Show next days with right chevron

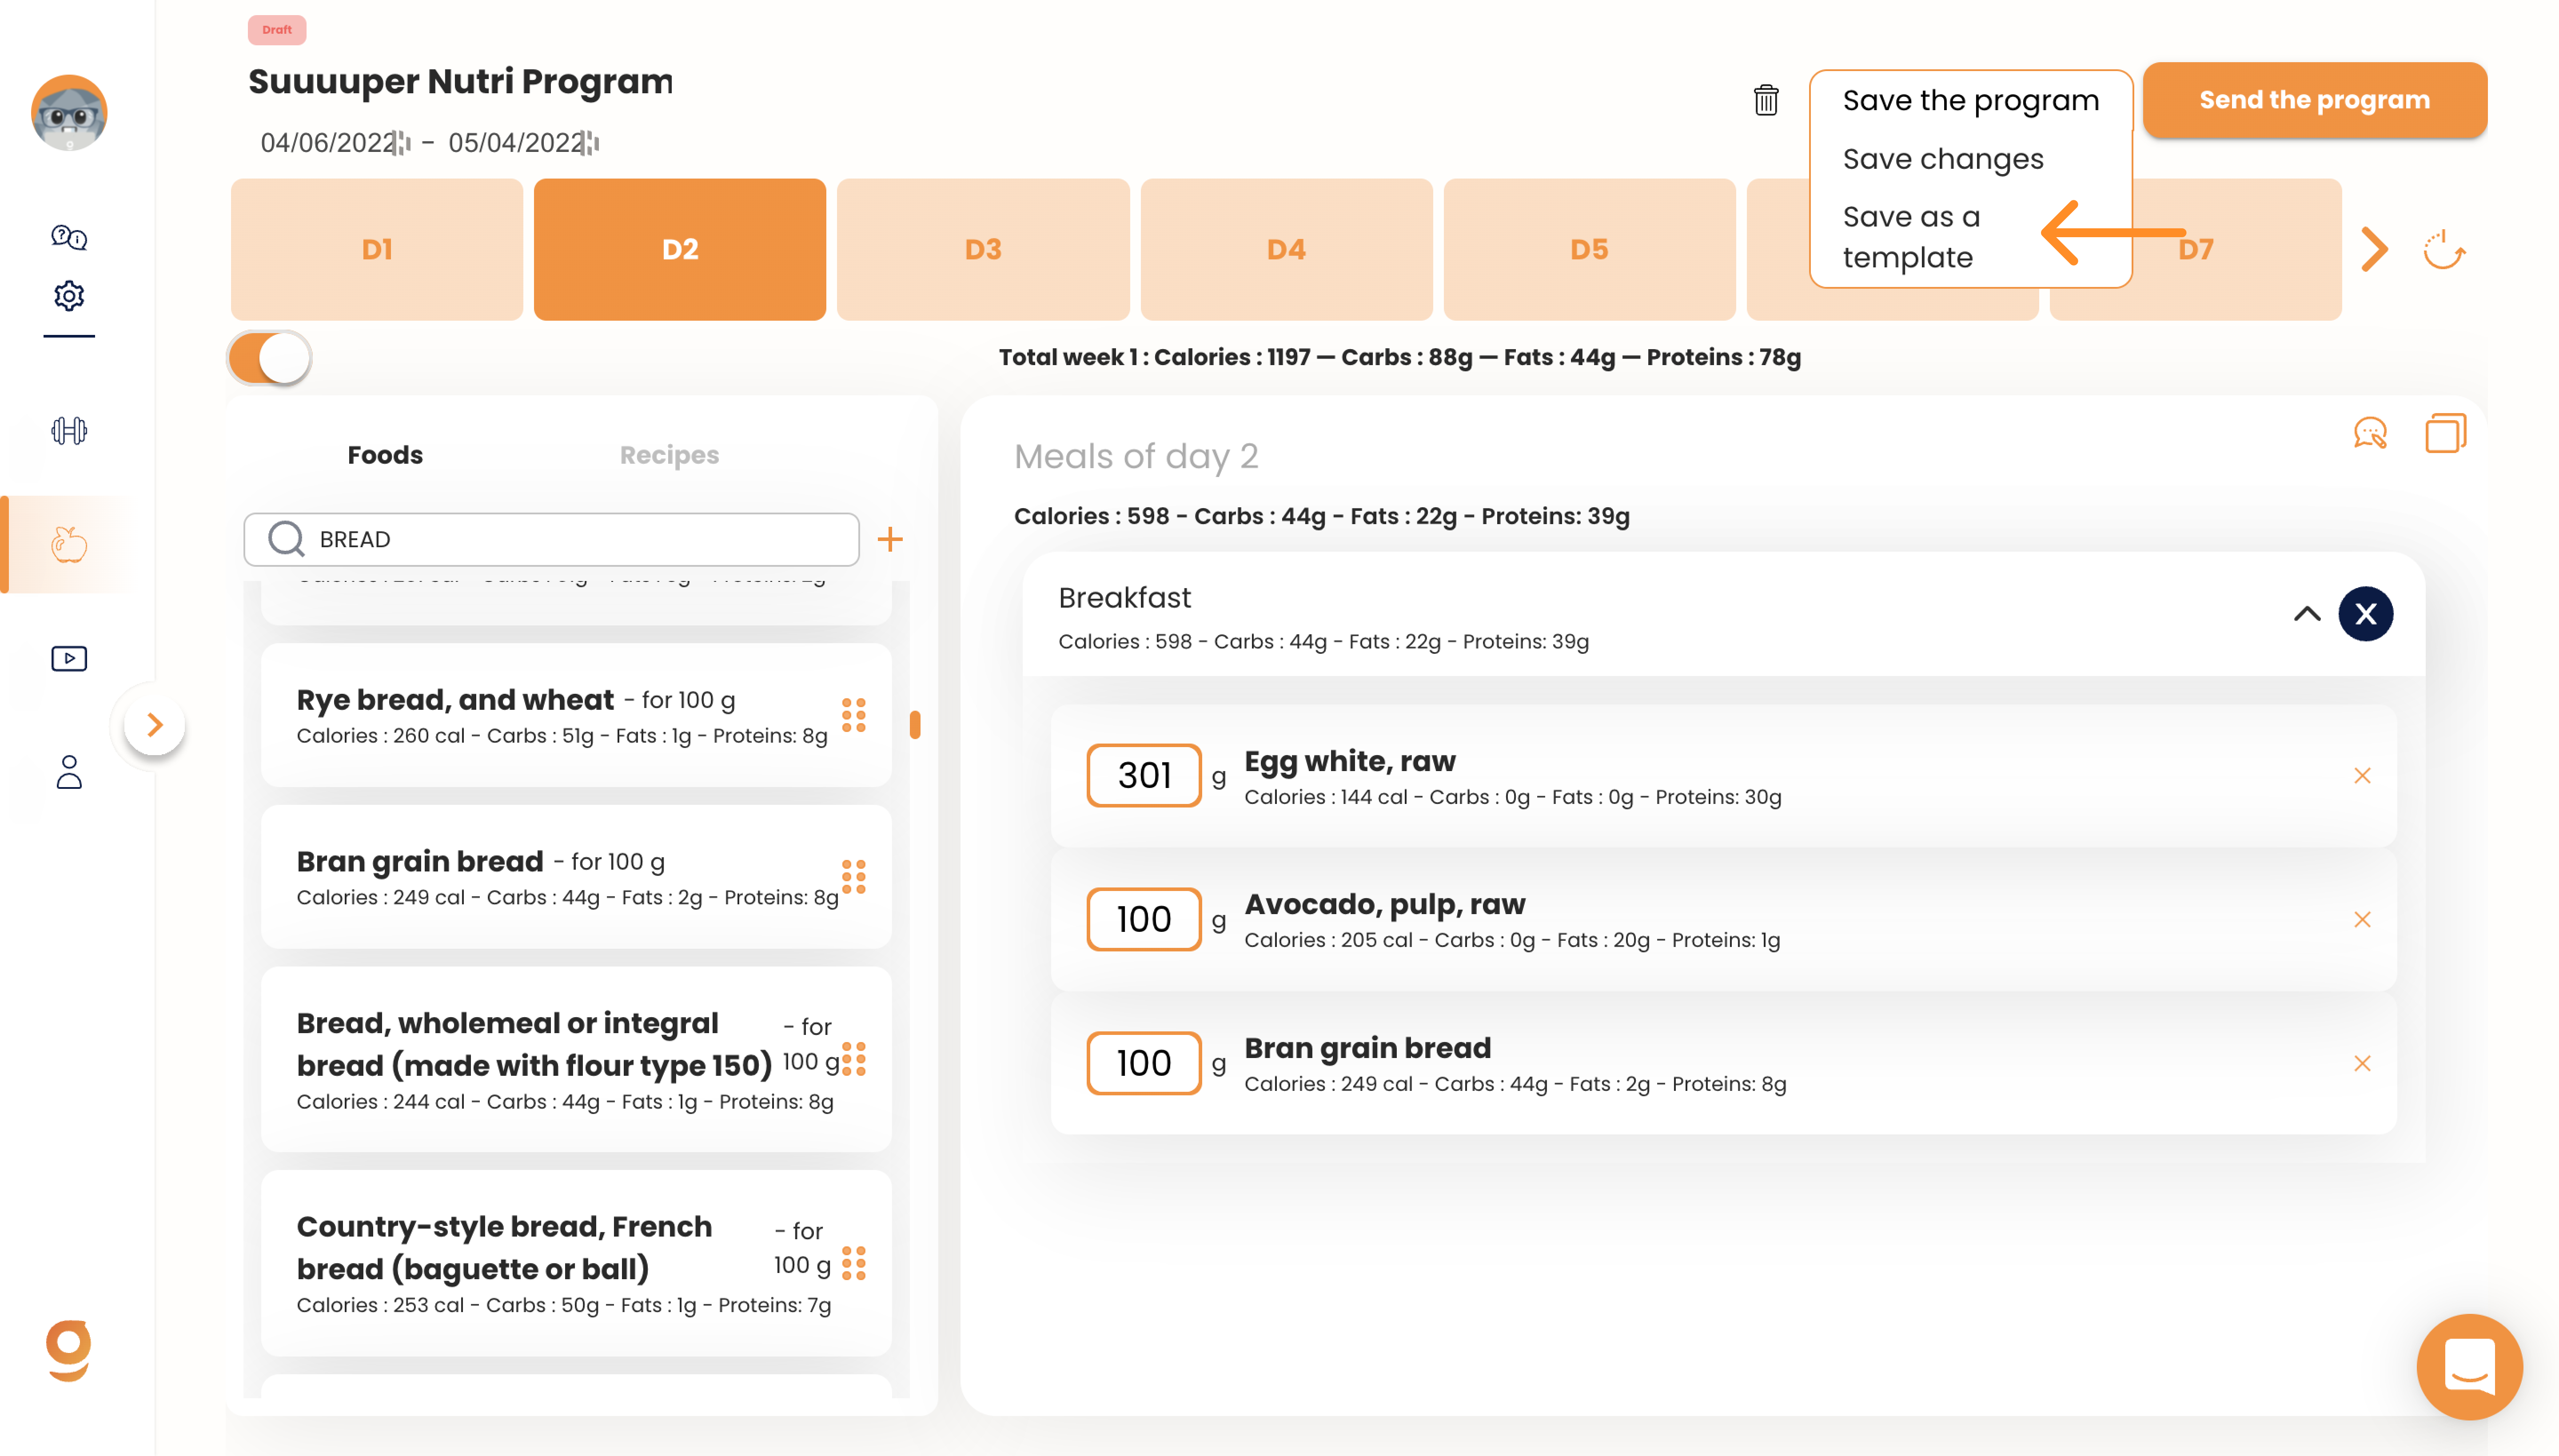coord(2374,249)
